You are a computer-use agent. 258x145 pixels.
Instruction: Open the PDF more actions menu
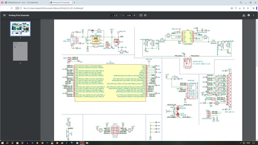pyautogui.click(x=254, y=15)
